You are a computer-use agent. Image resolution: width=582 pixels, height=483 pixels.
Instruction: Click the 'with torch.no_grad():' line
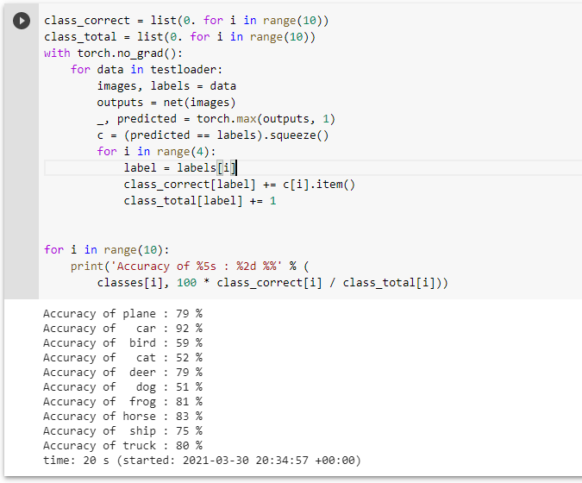point(113,53)
